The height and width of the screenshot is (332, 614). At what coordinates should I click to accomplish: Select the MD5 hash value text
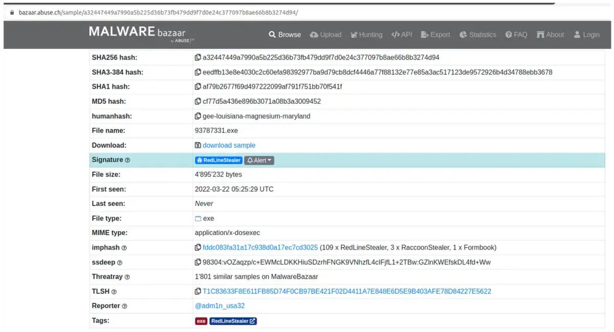pyautogui.click(x=261, y=102)
